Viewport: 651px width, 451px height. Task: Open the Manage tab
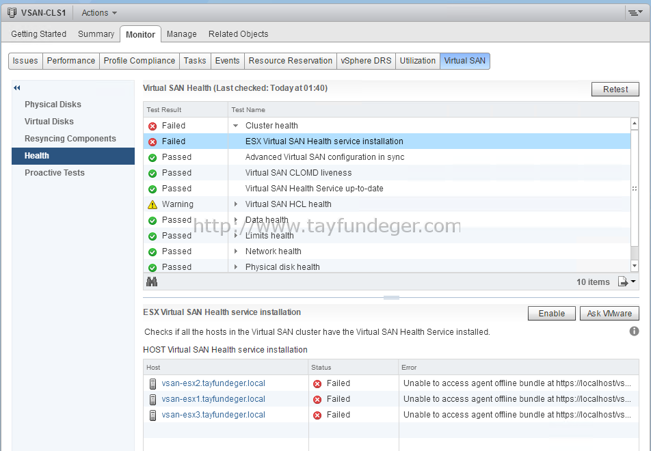tap(181, 34)
